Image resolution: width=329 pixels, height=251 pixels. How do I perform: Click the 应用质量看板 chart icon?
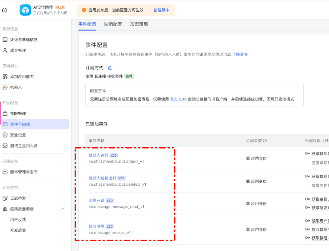(5, 209)
